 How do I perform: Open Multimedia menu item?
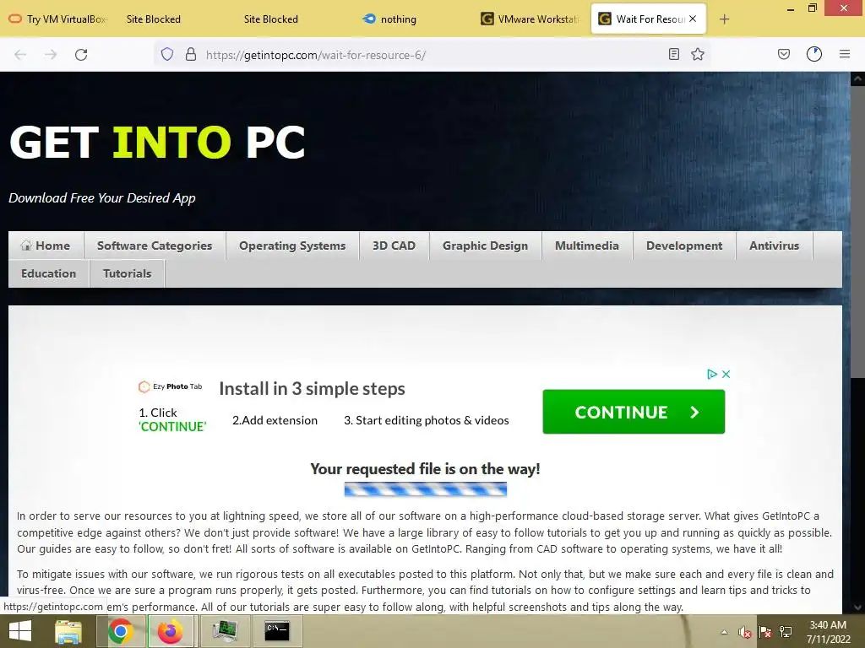(587, 246)
